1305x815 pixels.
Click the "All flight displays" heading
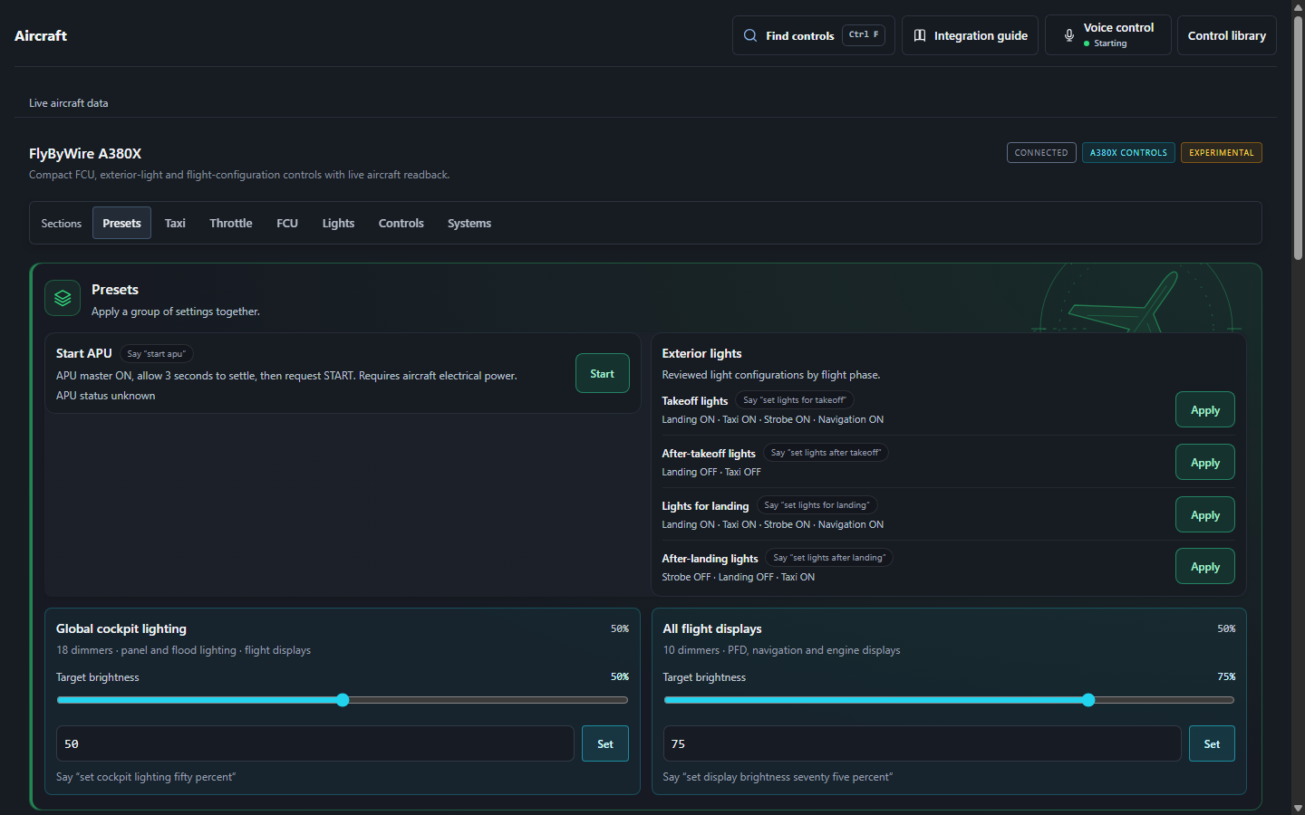pos(712,628)
